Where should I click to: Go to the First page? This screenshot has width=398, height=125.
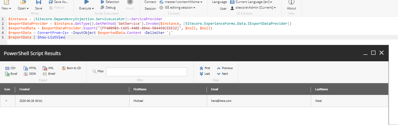coord(205,68)
